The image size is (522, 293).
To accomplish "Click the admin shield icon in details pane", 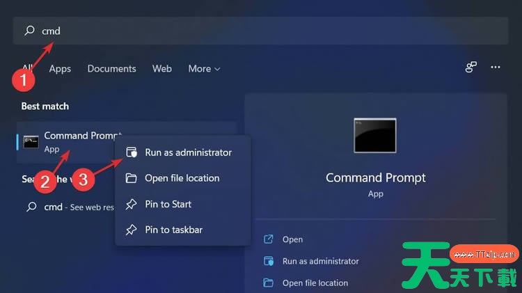I will click(x=269, y=261).
